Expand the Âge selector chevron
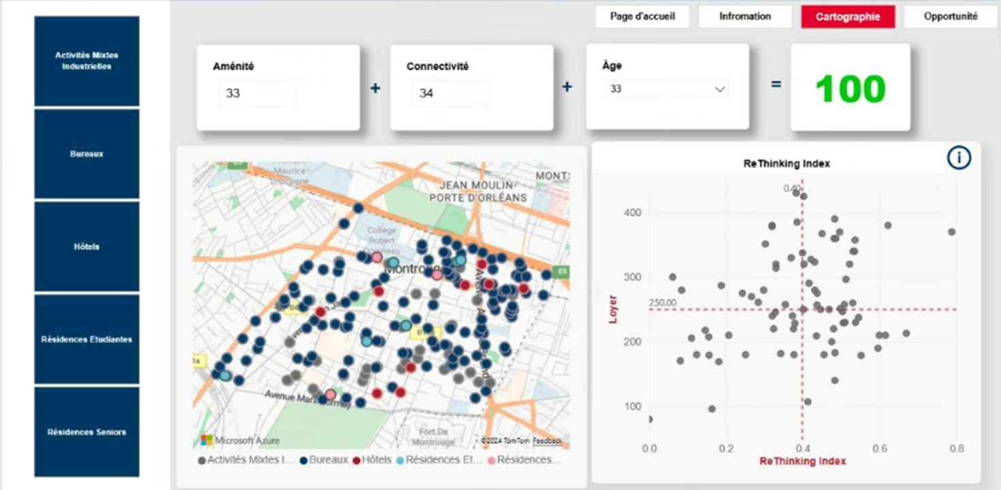This screenshot has height=490, width=1001. click(x=719, y=88)
